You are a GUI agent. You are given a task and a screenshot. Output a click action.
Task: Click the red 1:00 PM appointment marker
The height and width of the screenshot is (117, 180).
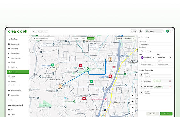click(x=110, y=76)
